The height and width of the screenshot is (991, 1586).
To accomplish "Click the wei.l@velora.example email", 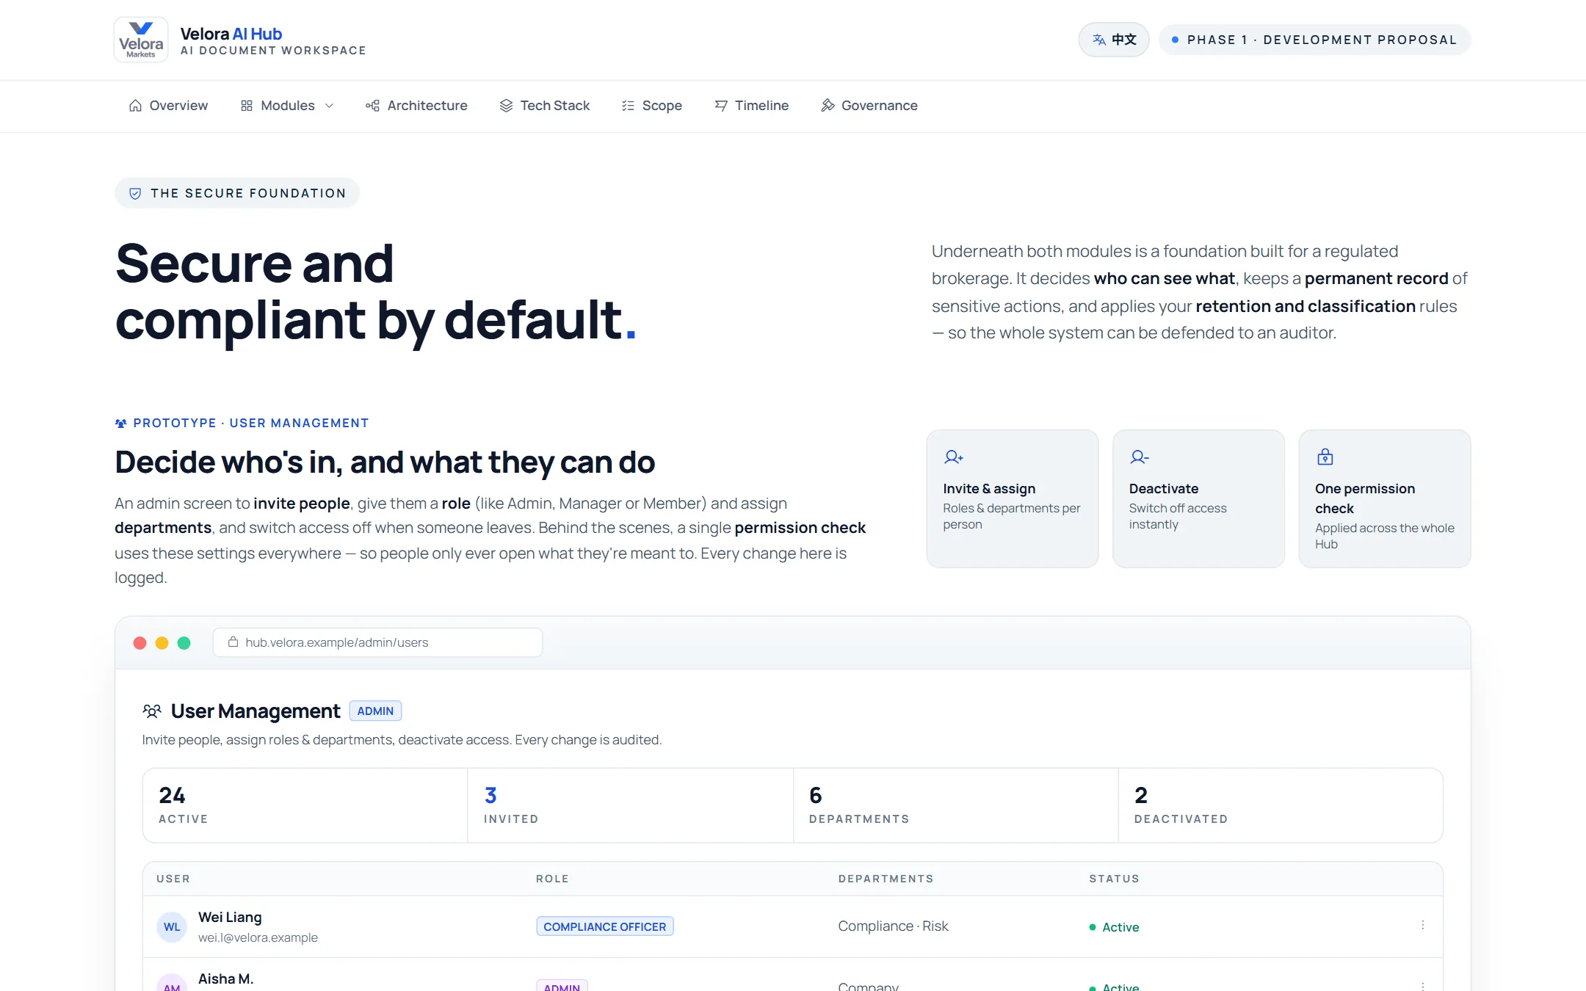I will point(258,937).
